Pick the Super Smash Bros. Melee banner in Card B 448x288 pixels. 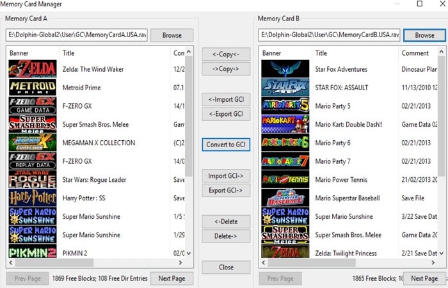click(285, 235)
